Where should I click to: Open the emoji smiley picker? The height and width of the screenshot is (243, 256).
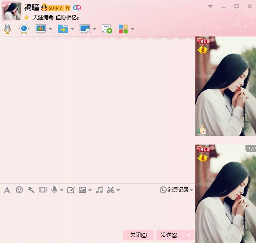pyautogui.click(x=19, y=190)
